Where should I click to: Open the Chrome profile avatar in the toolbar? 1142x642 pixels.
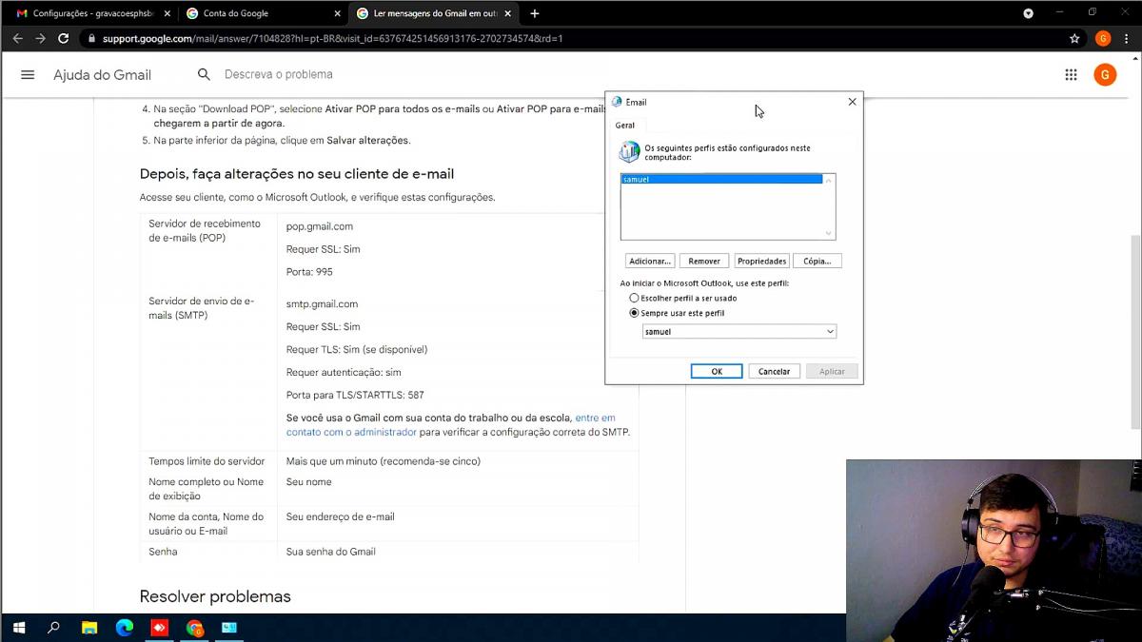click(1103, 39)
